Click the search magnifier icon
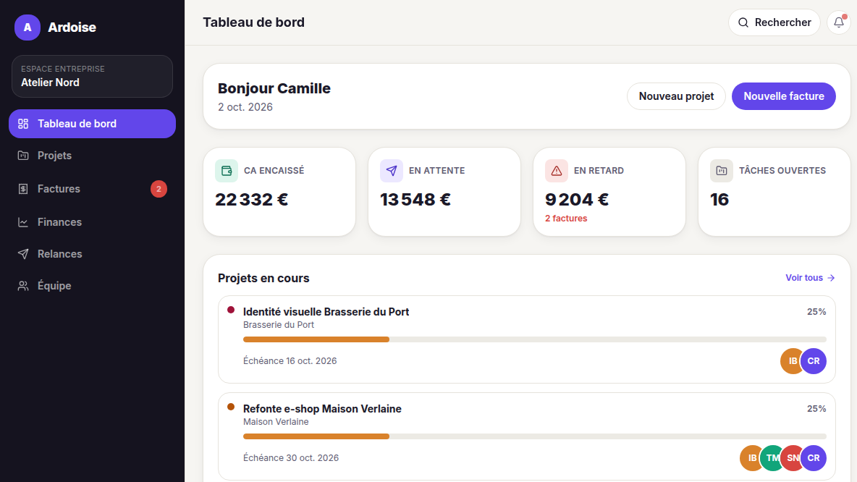The height and width of the screenshot is (482, 857). (x=743, y=22)
